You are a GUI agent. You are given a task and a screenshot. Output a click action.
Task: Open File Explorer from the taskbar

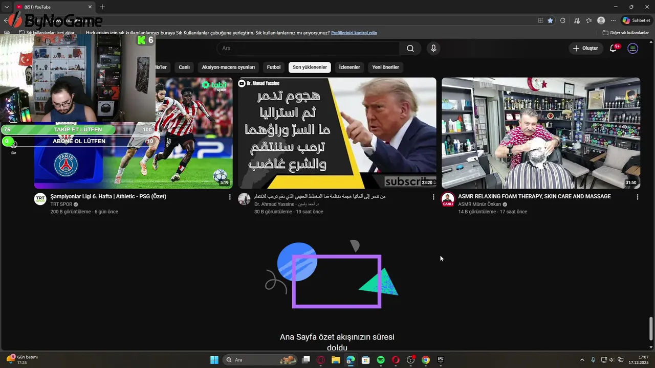pyautogui.click(x=336, y=360)
